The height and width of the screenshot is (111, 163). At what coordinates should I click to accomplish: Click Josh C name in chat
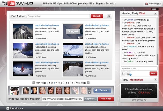pos(131,61)
